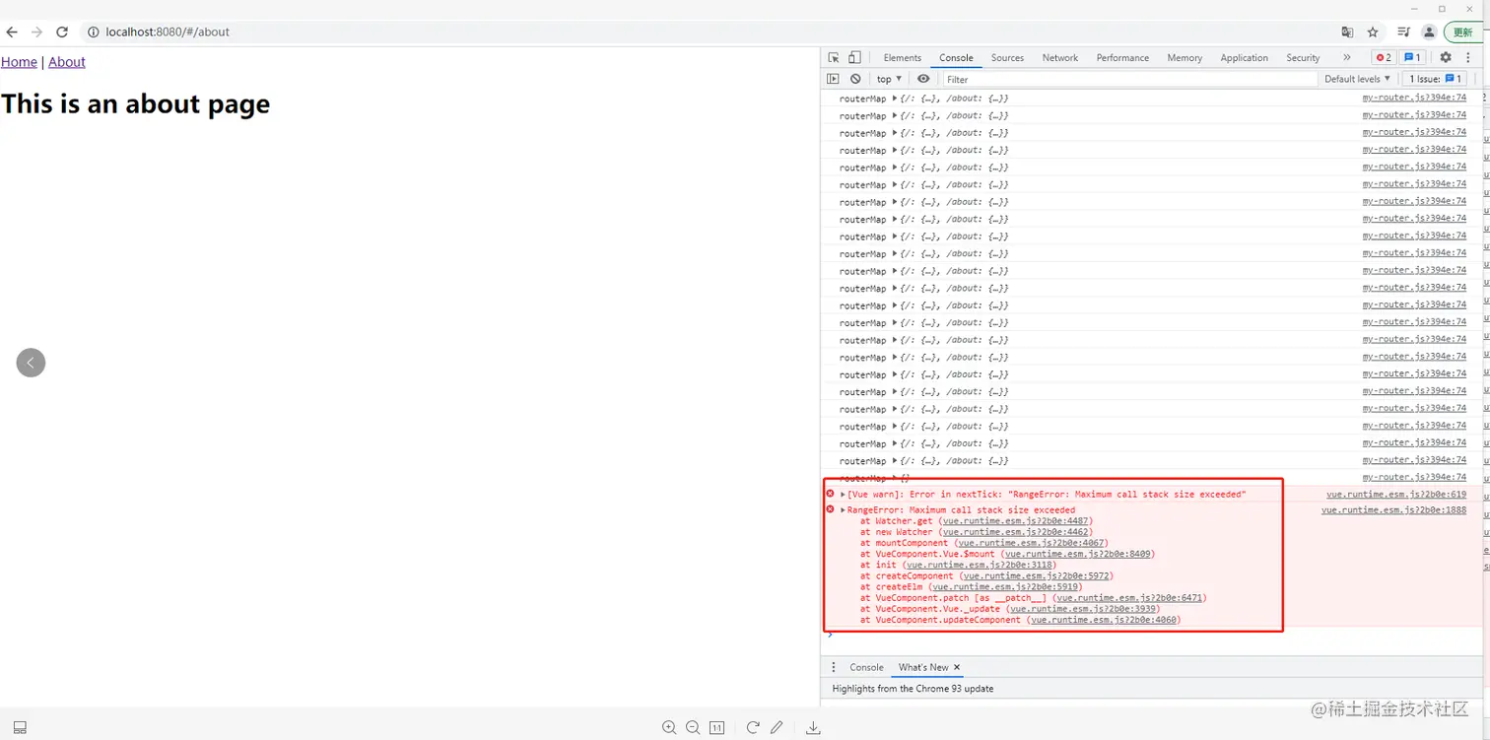1490x740 pixels.
Task: Open the Watcher.get stack link ending 4487
Action: pyautogui.click(x=1015, y=521)
